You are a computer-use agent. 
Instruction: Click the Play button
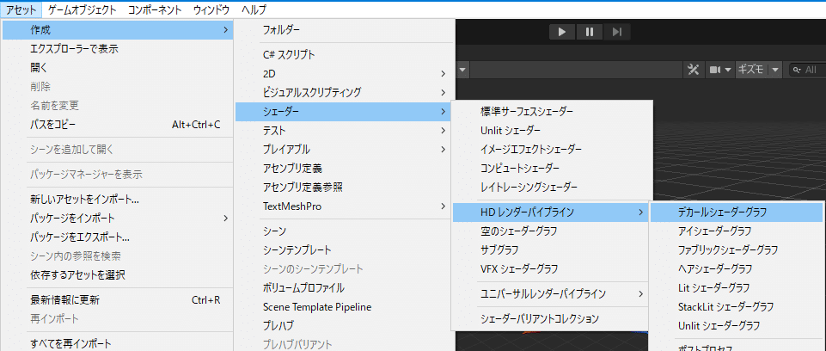pyautogui.click(x=563, y=32)
